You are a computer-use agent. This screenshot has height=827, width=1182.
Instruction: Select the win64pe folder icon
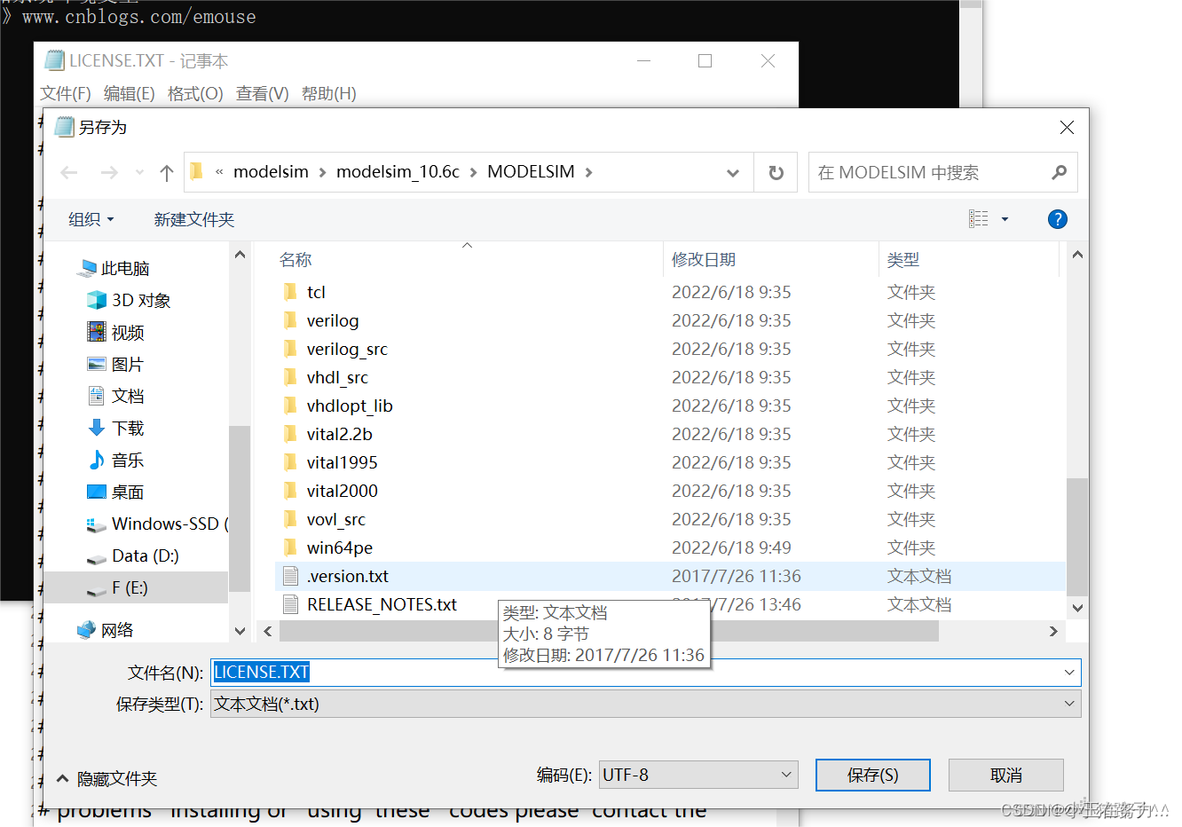click(x=290, y=547)
